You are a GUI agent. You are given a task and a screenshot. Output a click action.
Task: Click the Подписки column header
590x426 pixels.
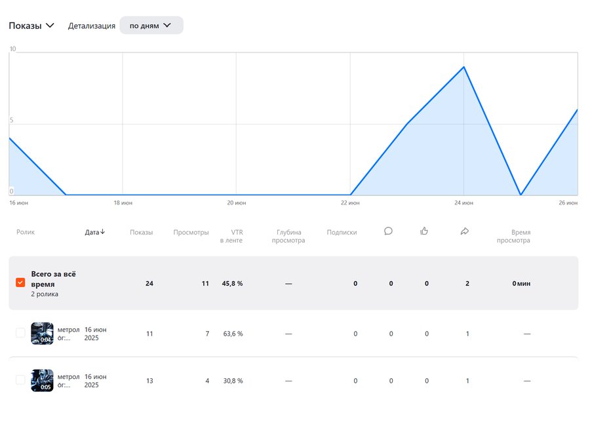pyautogui.click(x=342, y=232)
